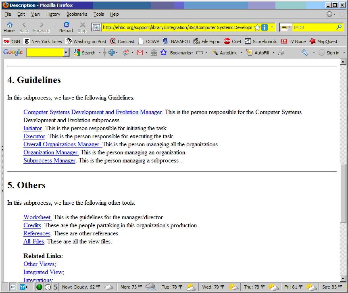Open the Help menu
Screen dimensions: 348x293
click(x=114, y=14)
